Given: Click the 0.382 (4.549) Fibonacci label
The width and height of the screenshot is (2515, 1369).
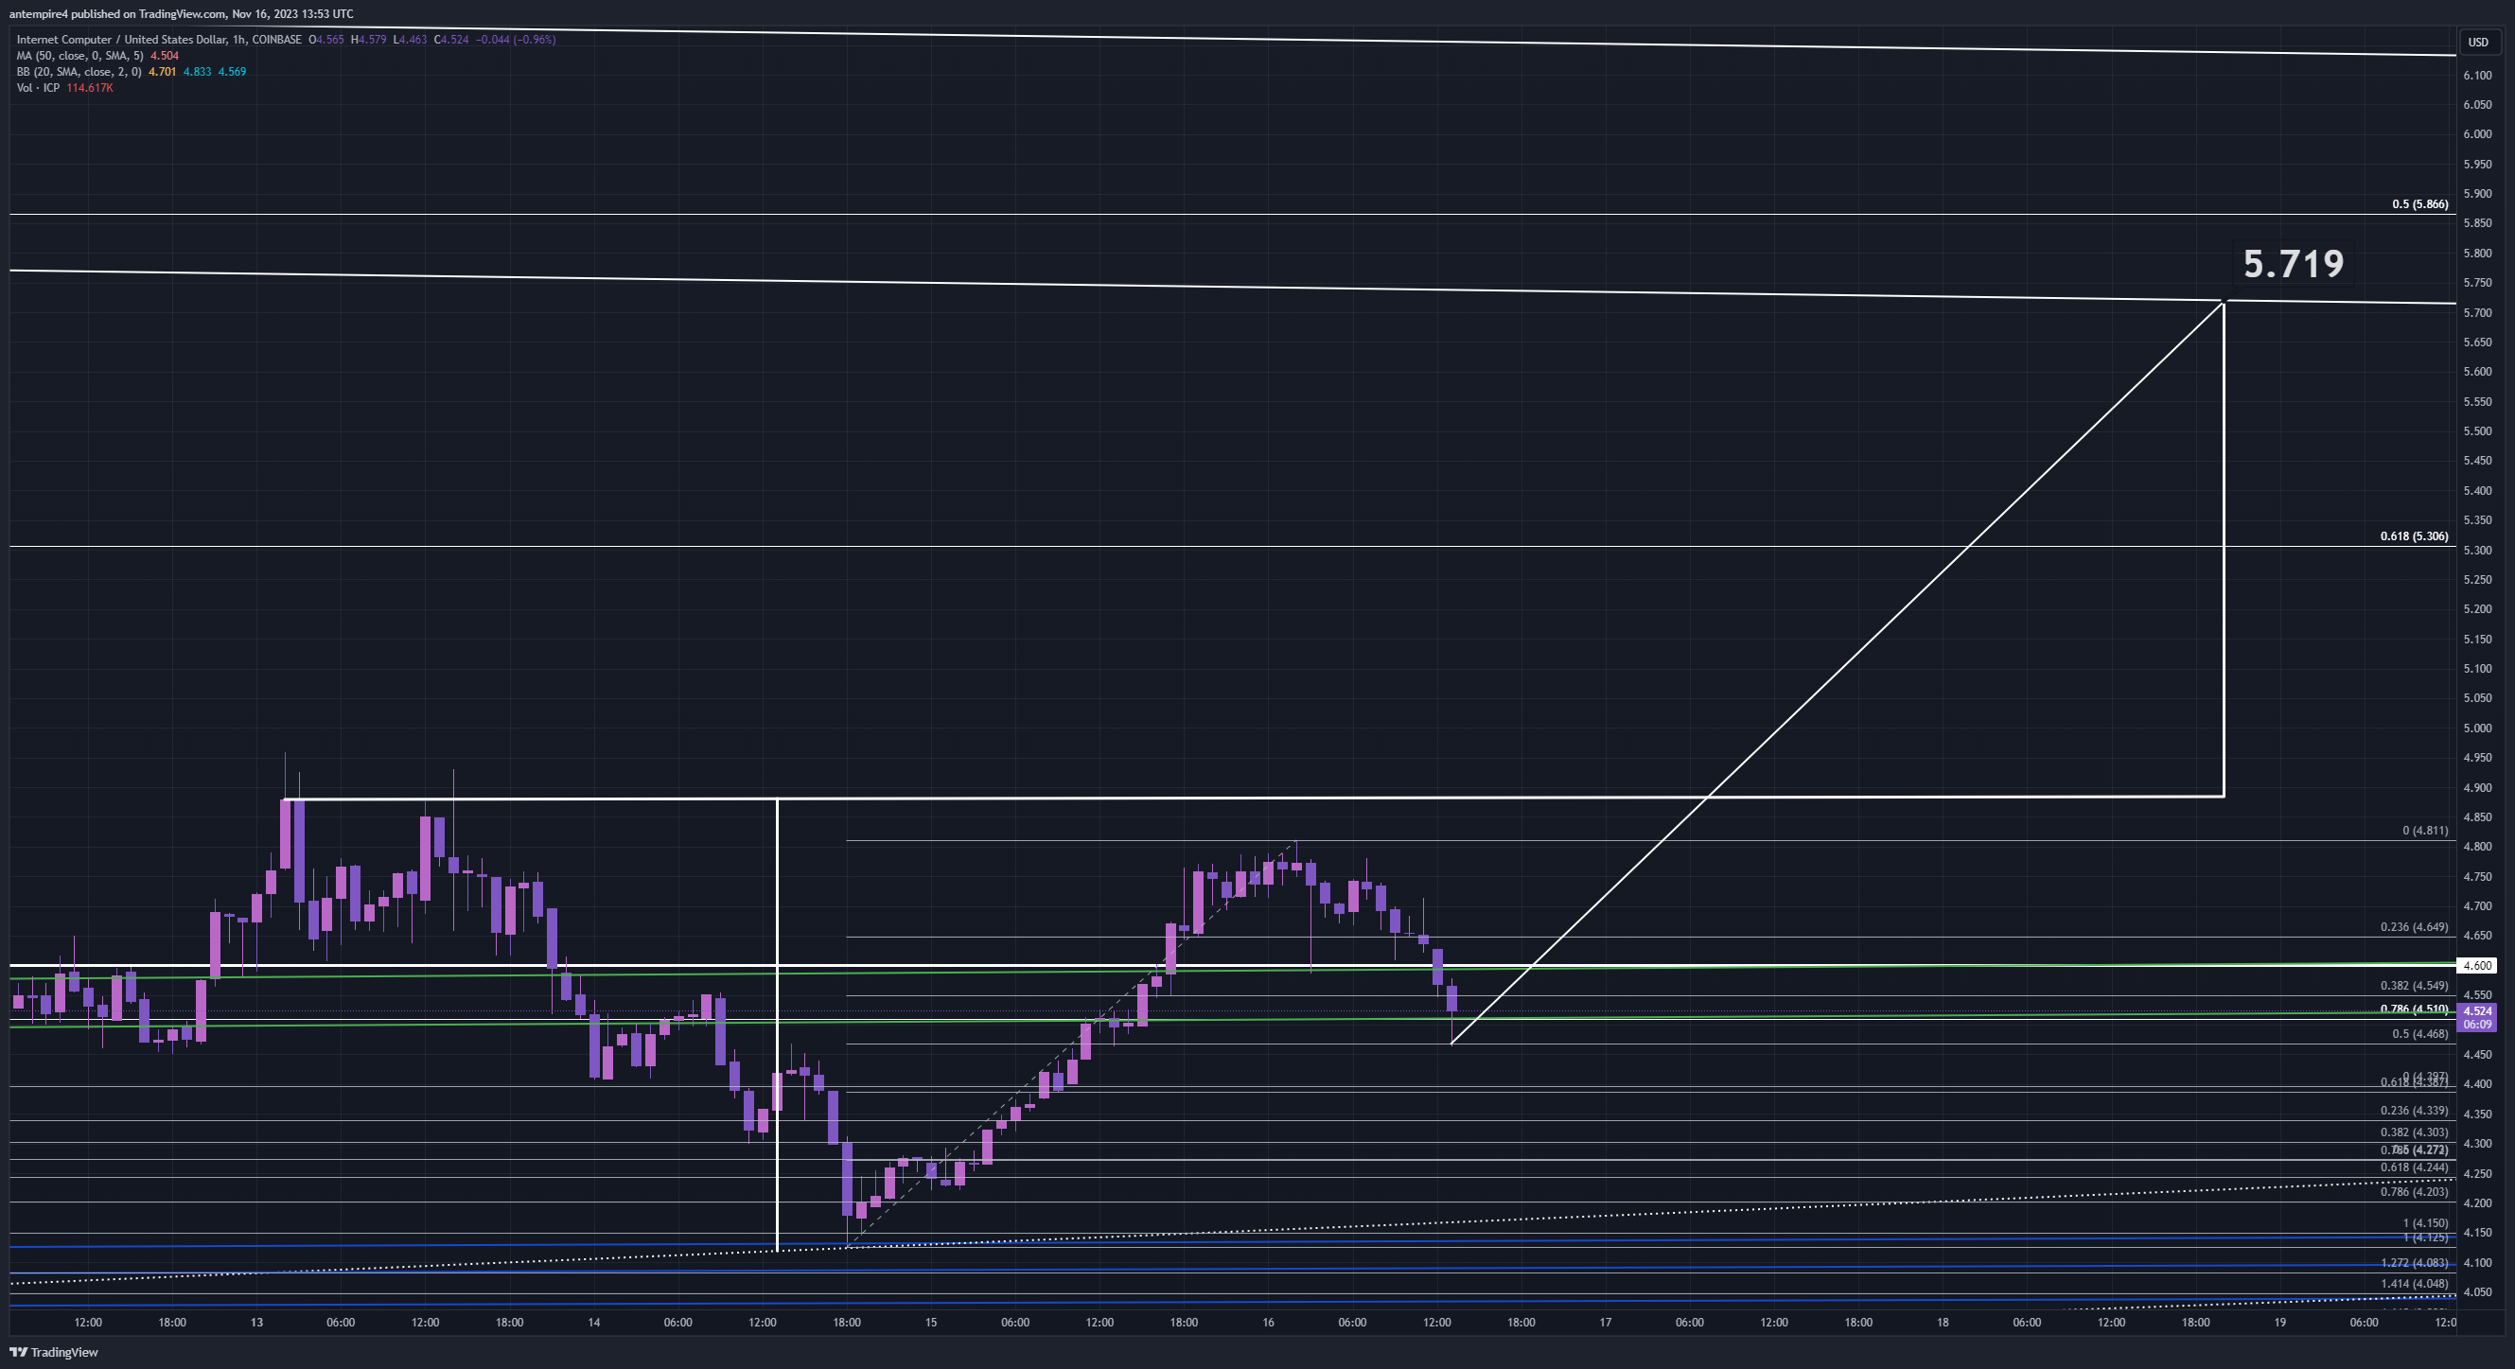Looking at the screenshot, I should tap(2414, 985).
